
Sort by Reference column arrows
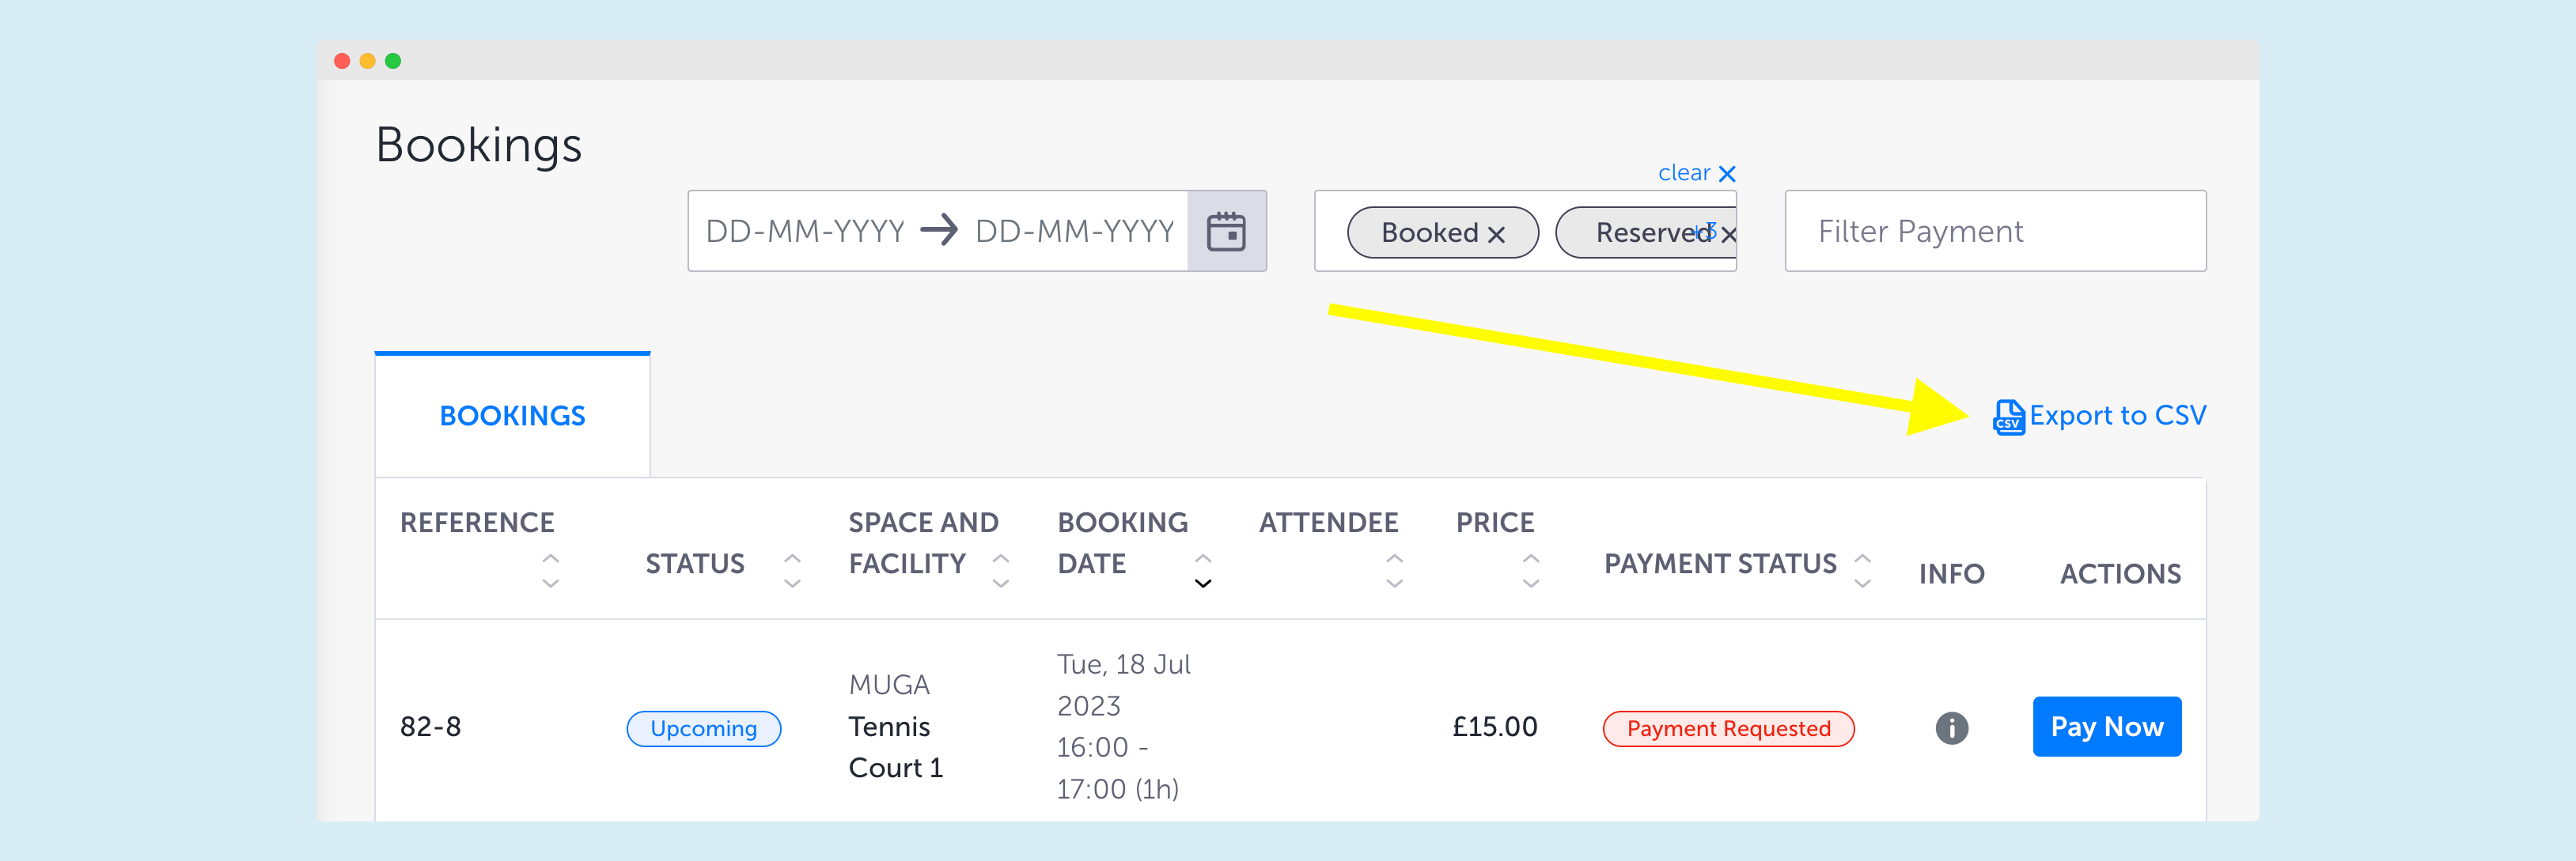coord(550,570)
